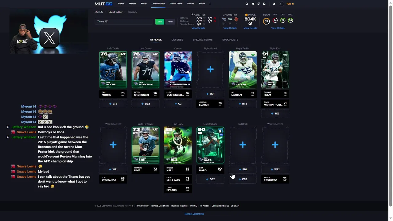Open the Twitch icon in header
Viewport: 393px width, 221px height.
coord(259,4)
